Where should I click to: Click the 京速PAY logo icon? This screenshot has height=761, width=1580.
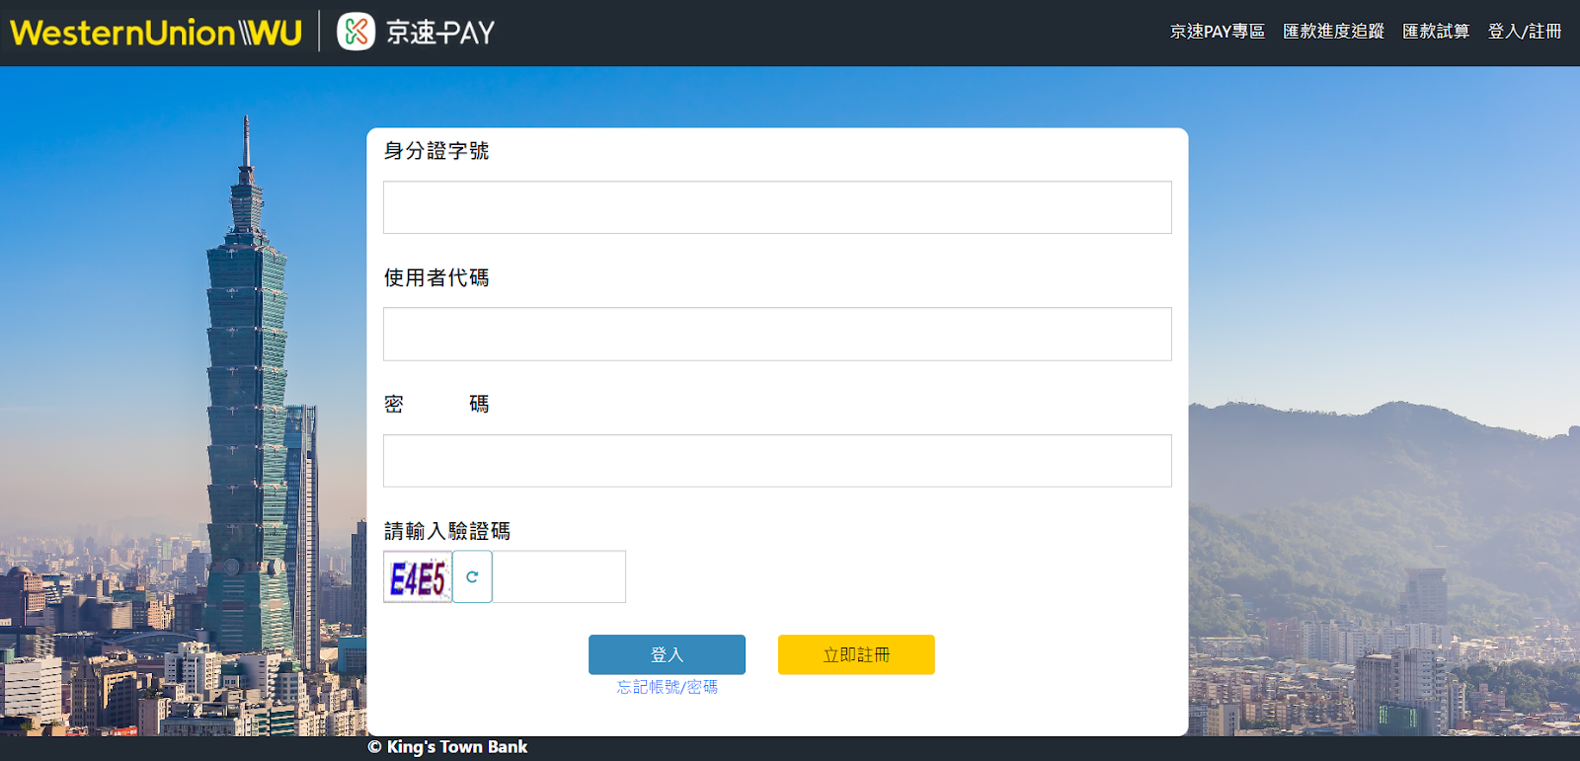coord(355,32)
